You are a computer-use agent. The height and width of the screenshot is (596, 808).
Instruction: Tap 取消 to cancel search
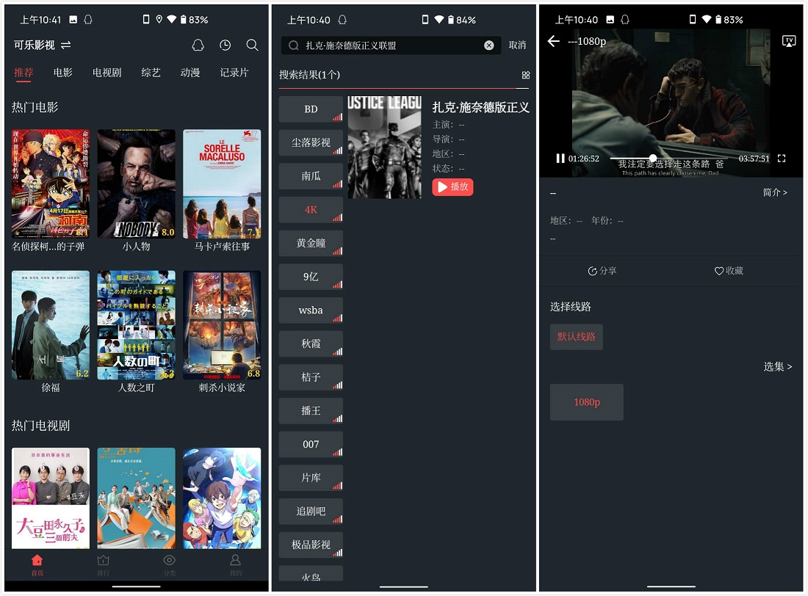click(x=517, y=46)
